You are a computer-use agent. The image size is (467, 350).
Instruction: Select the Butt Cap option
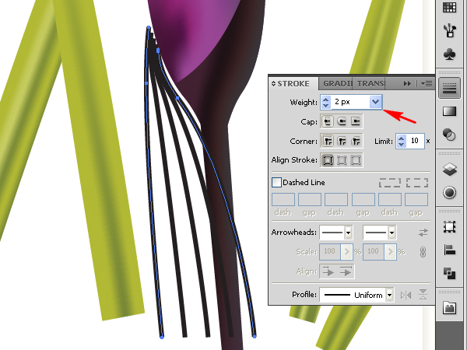pyautogui.click(x=328, y=121)
